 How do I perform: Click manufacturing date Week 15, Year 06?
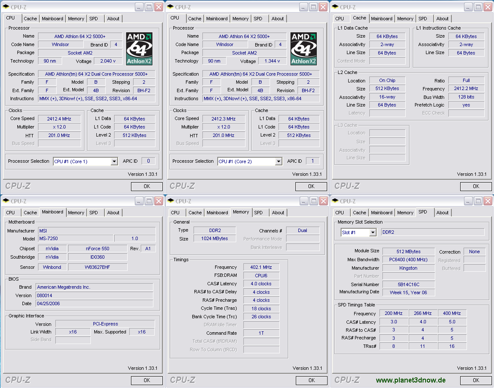(x=409, y=292)
